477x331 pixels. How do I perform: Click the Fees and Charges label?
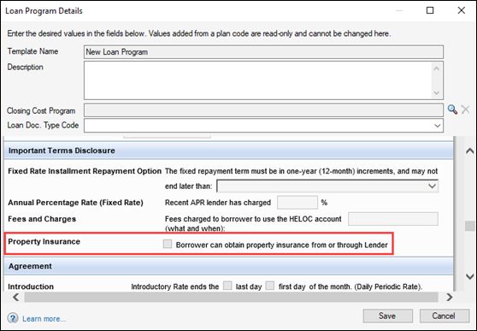click(42, 219)
